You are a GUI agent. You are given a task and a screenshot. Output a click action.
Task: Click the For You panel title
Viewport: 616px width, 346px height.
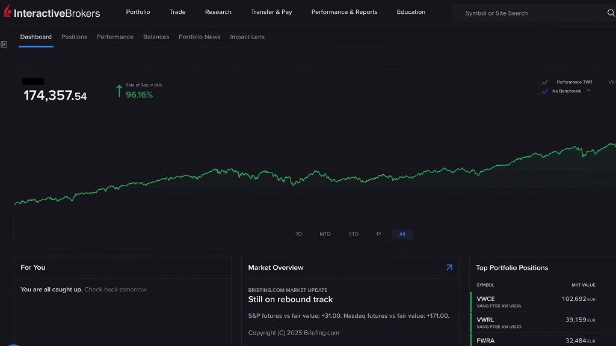33,267
